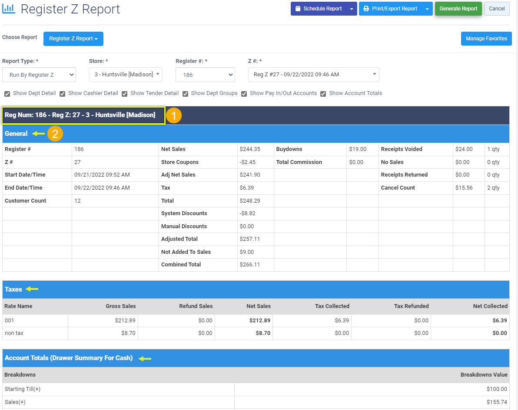Toggle the Show Tender Detail checkbox
Screen dimensions: 518x410
[124, 94]
